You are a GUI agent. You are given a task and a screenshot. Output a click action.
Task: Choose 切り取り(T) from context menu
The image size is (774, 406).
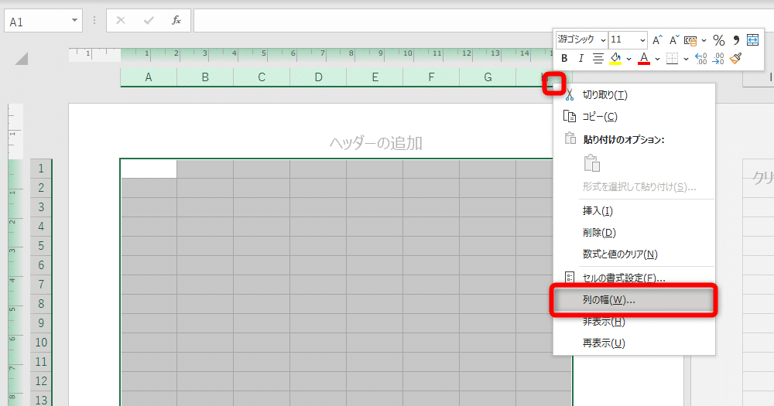[635, 94]
